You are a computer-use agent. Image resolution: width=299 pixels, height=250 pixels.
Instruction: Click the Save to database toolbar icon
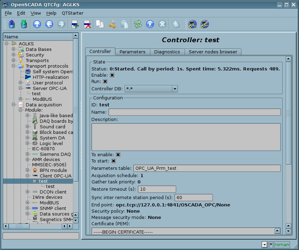tap(24, 24)
